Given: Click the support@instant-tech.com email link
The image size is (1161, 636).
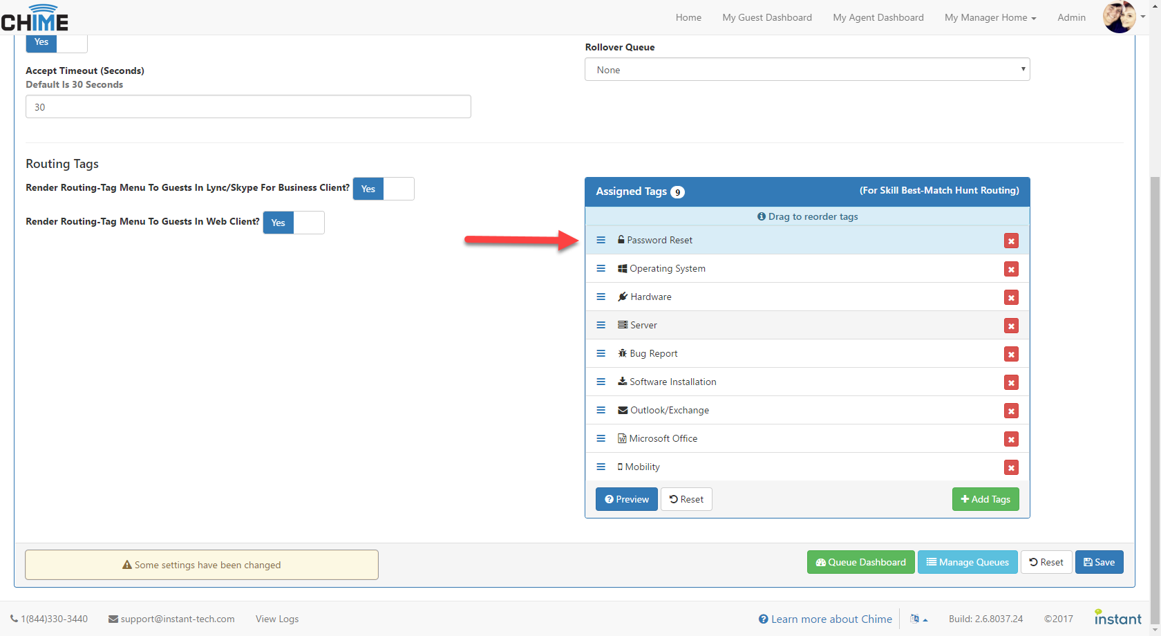Looking at the screenshot, I should click(171, 619).
